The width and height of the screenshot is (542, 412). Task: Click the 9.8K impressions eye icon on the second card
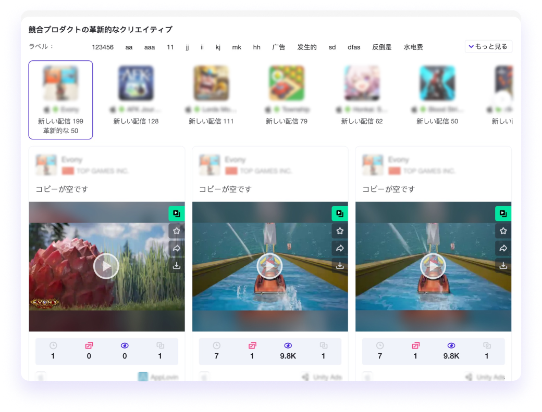(x=288, y=345)
